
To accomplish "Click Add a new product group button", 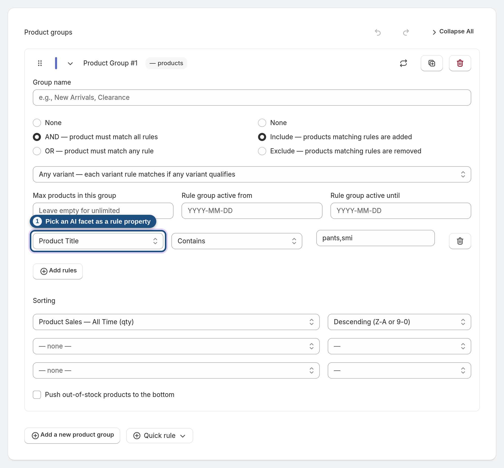I will tap(72, 435).
